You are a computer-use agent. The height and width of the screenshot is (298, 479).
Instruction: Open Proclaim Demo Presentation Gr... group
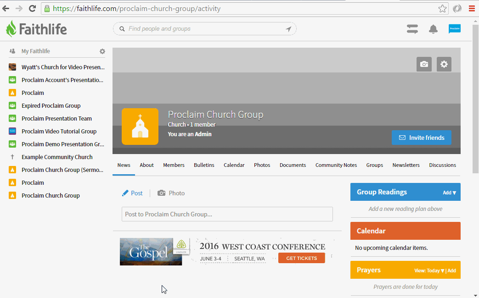coord(62,144)
